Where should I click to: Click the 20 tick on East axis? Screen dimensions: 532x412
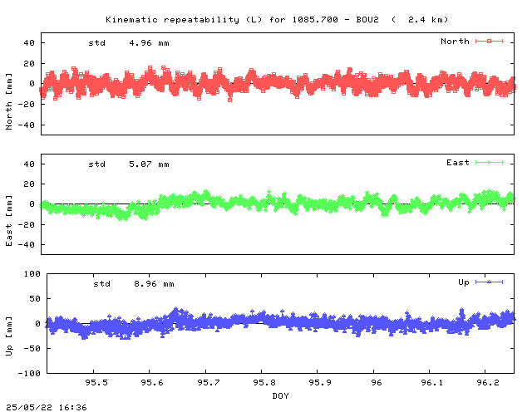29,184
